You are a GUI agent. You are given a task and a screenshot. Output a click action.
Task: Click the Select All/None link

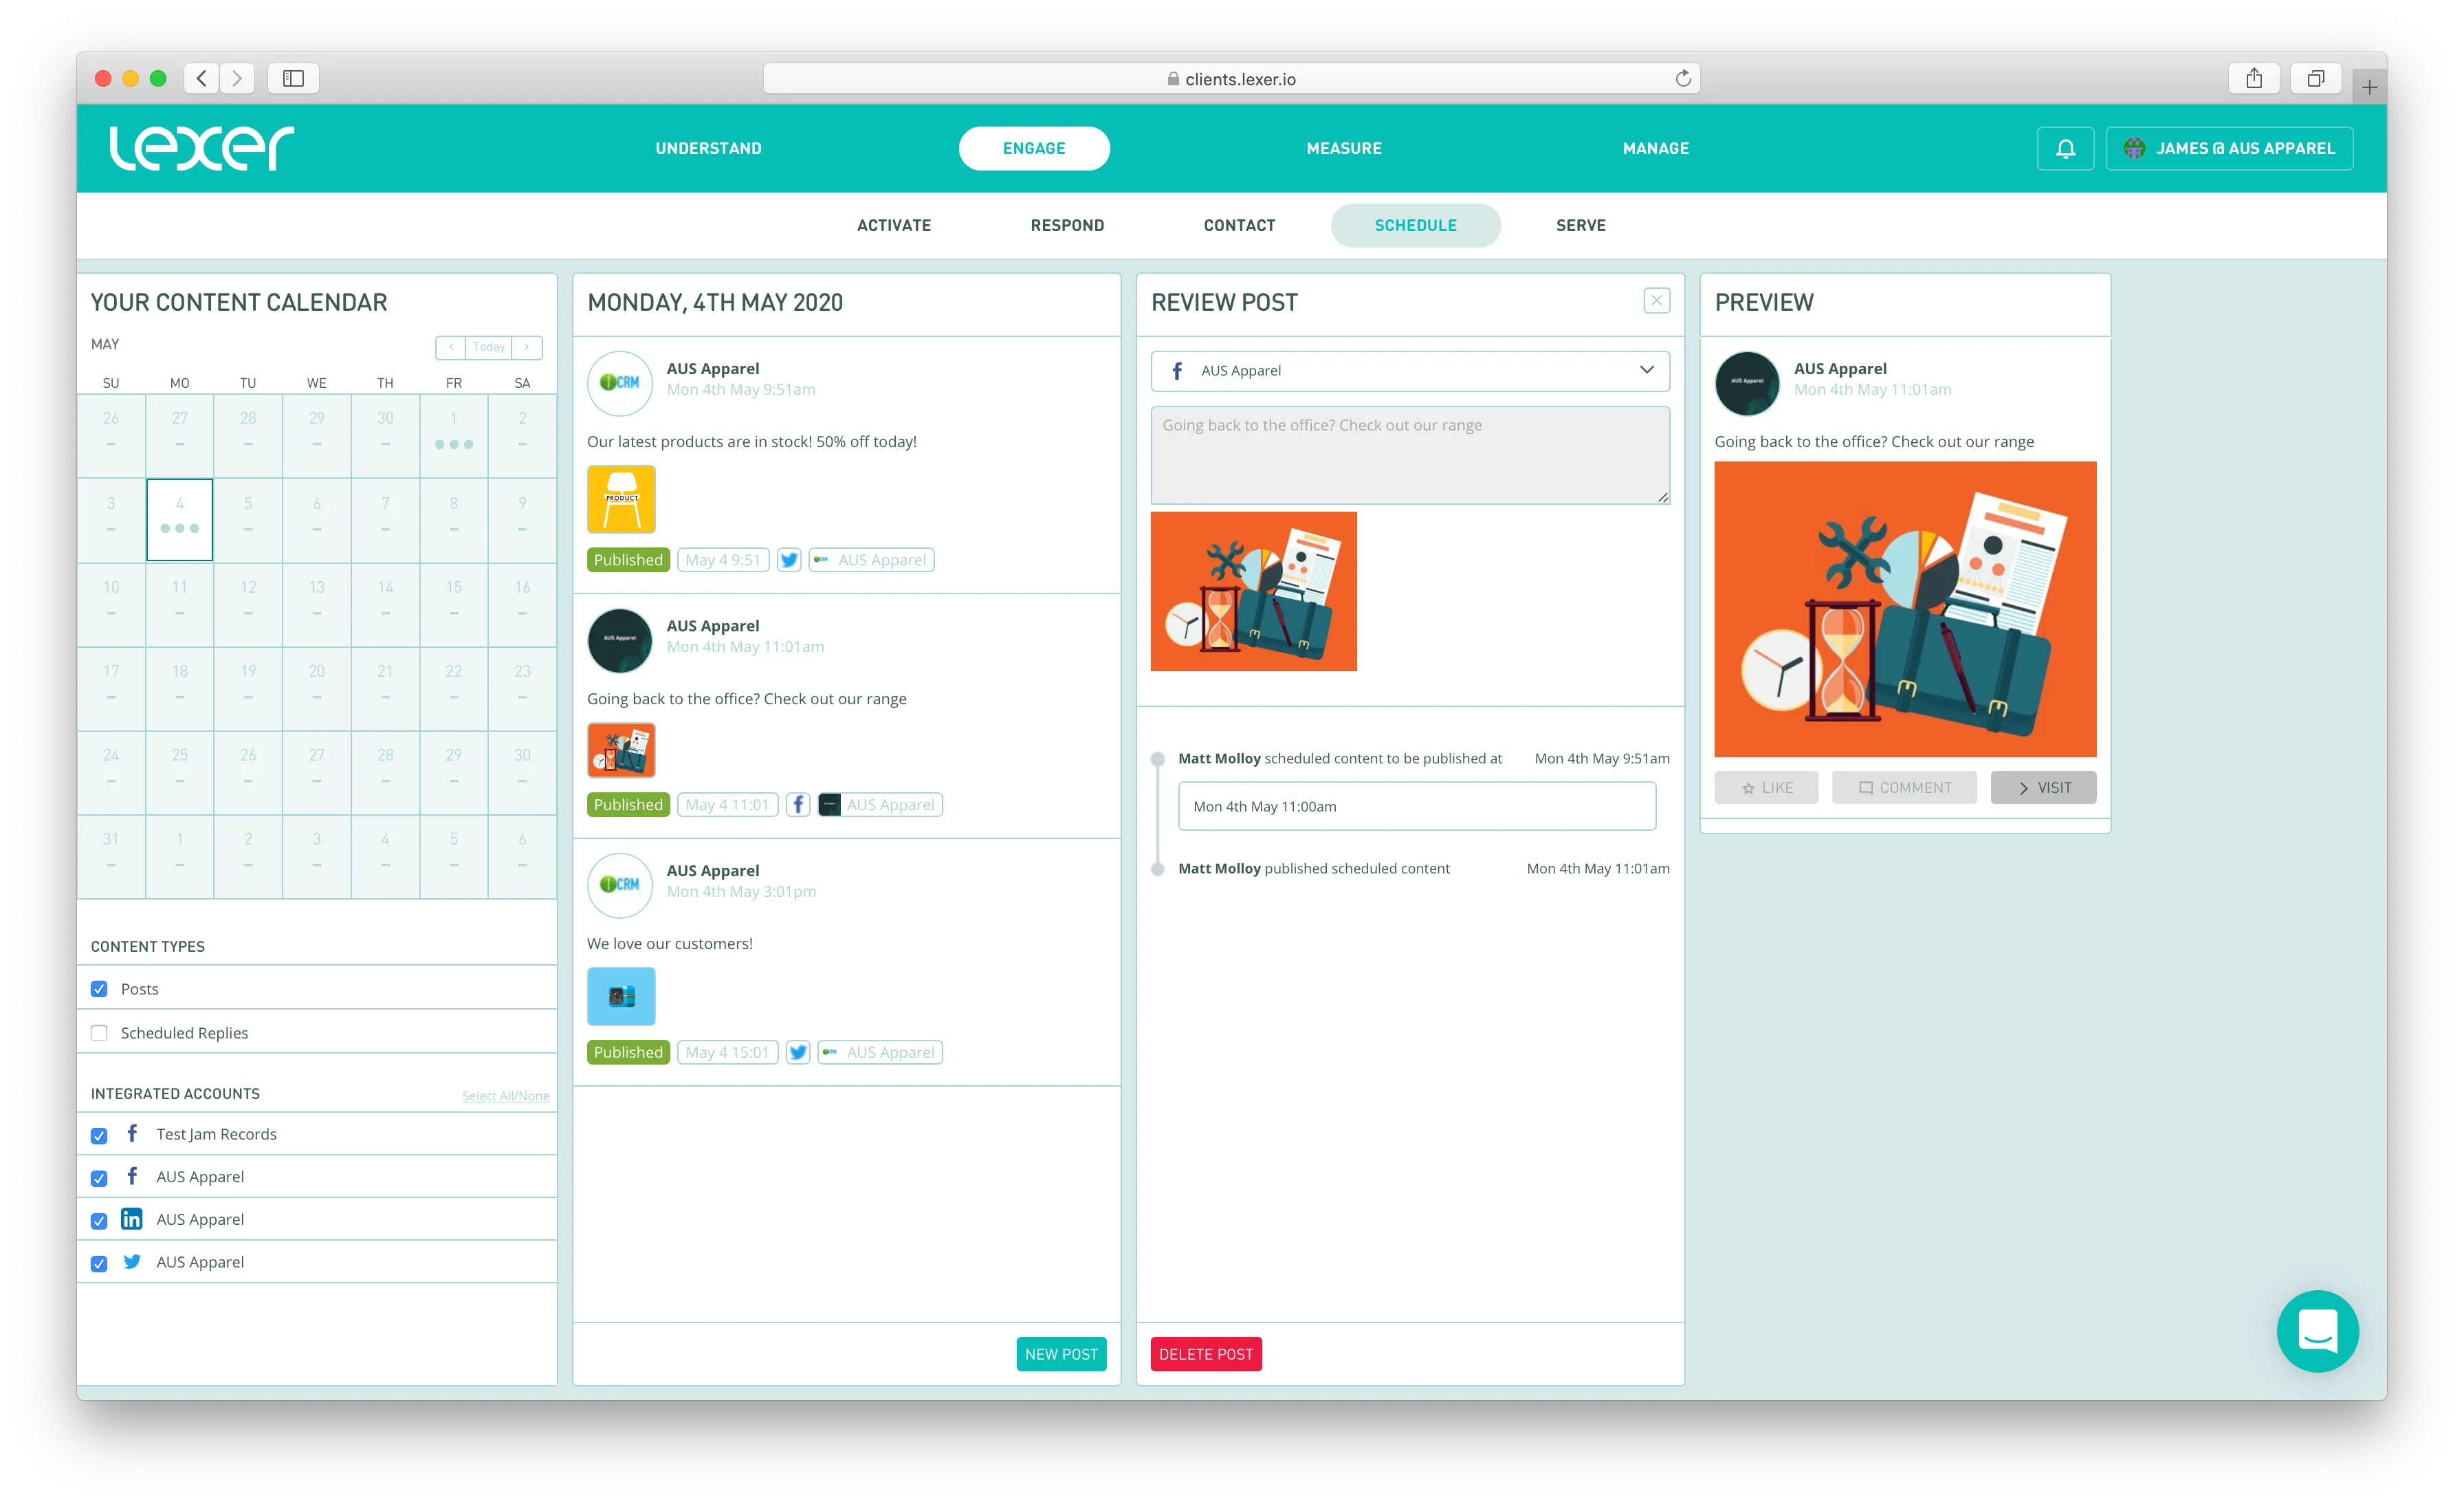[x=505, y=1096]
